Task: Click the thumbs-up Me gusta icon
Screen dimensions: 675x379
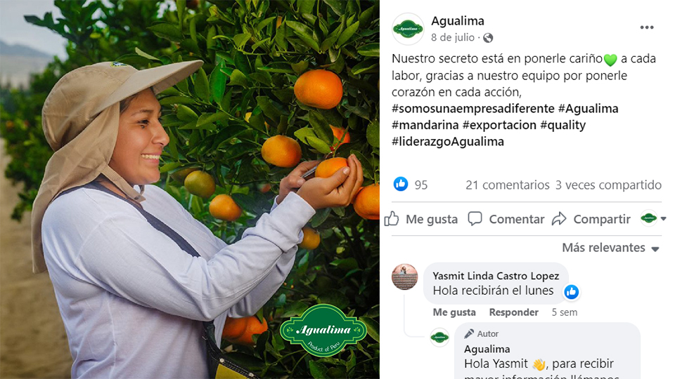Action: pos(392,219)
